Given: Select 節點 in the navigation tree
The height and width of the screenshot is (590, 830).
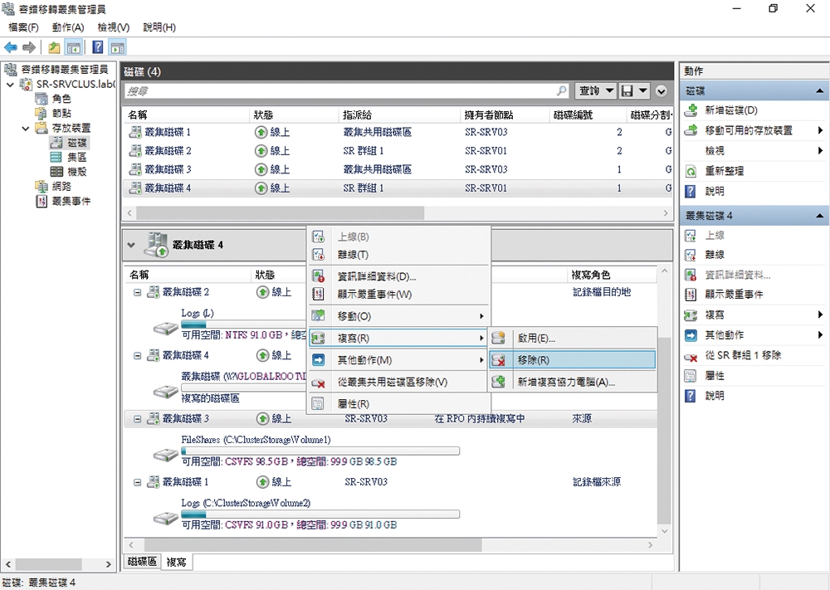Looking at the screenshot, I should 61,113.
